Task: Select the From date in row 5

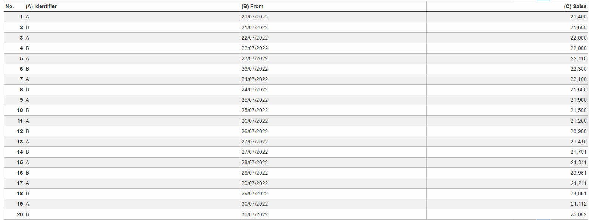Action: point(254,58)
